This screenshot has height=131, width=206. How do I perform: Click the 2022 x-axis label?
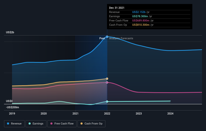[x=107, y=113]
